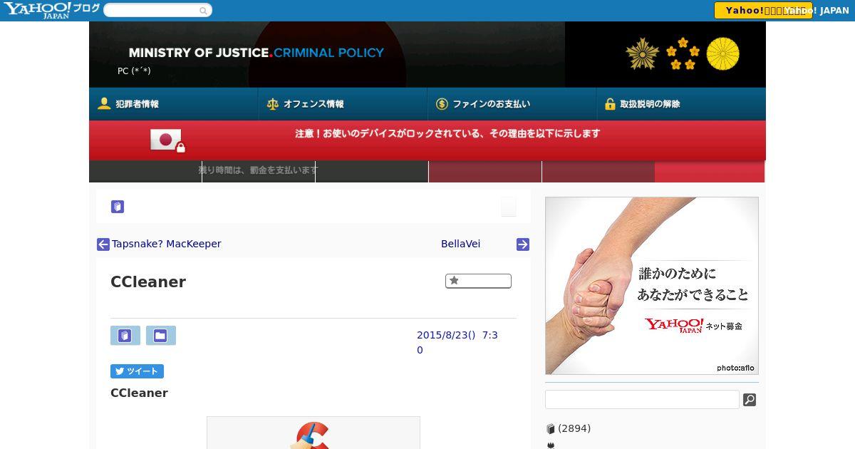Click the red alert banner about locked device
The width and height of the screenshot is (855, 449).
[427, 140]
